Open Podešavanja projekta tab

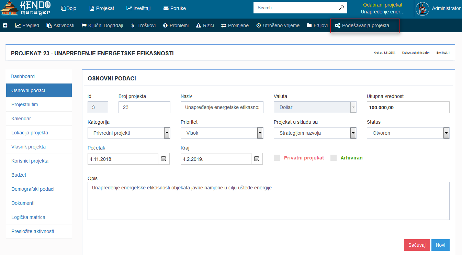(x=362, y=25)
